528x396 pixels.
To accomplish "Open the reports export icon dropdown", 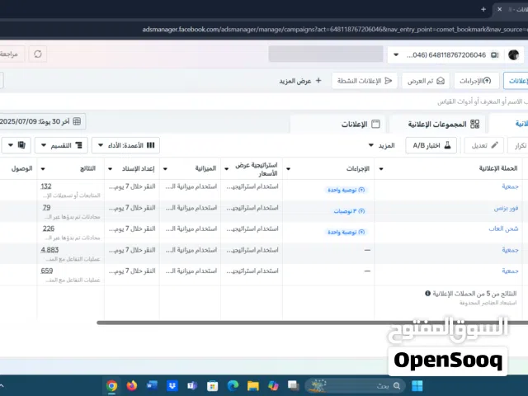I will (16, 145).
